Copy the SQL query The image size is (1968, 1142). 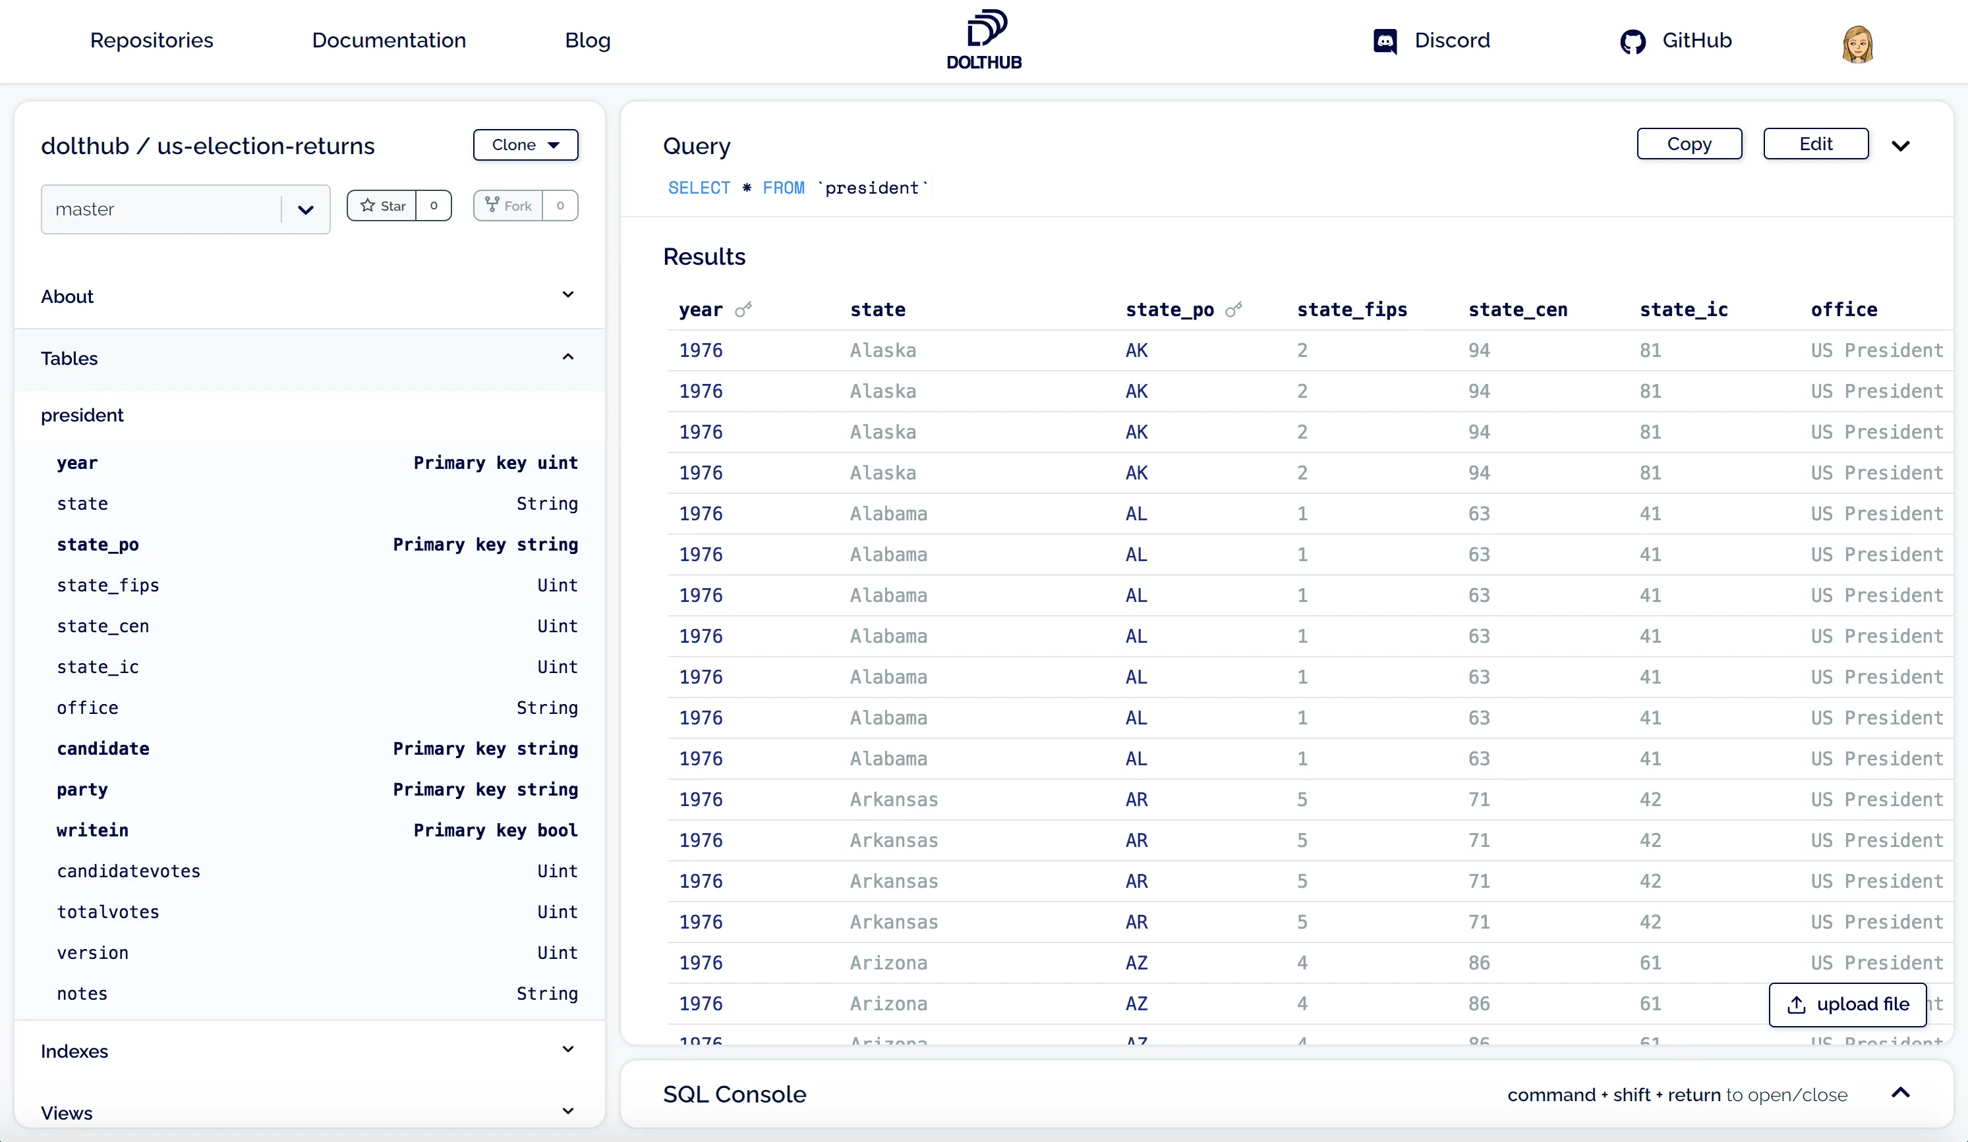point(1689,144)
